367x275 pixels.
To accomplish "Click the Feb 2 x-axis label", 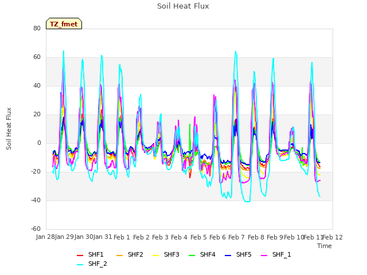I will click(x=141, y=237).
